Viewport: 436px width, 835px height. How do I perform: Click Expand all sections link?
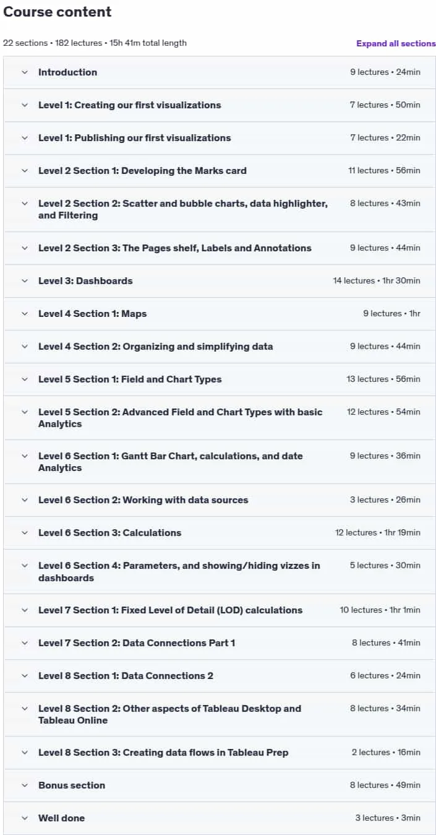tap(396, 43)
